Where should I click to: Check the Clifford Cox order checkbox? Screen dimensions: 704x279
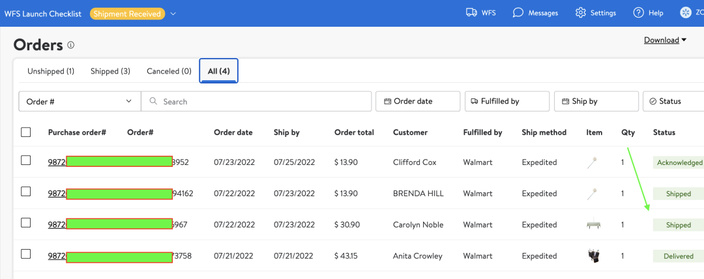[x=26, y=160]
